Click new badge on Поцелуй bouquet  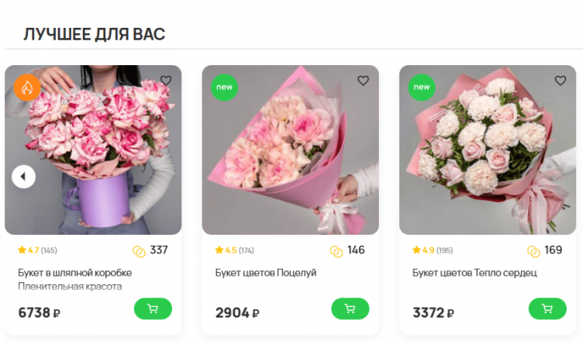coord(224,88)
